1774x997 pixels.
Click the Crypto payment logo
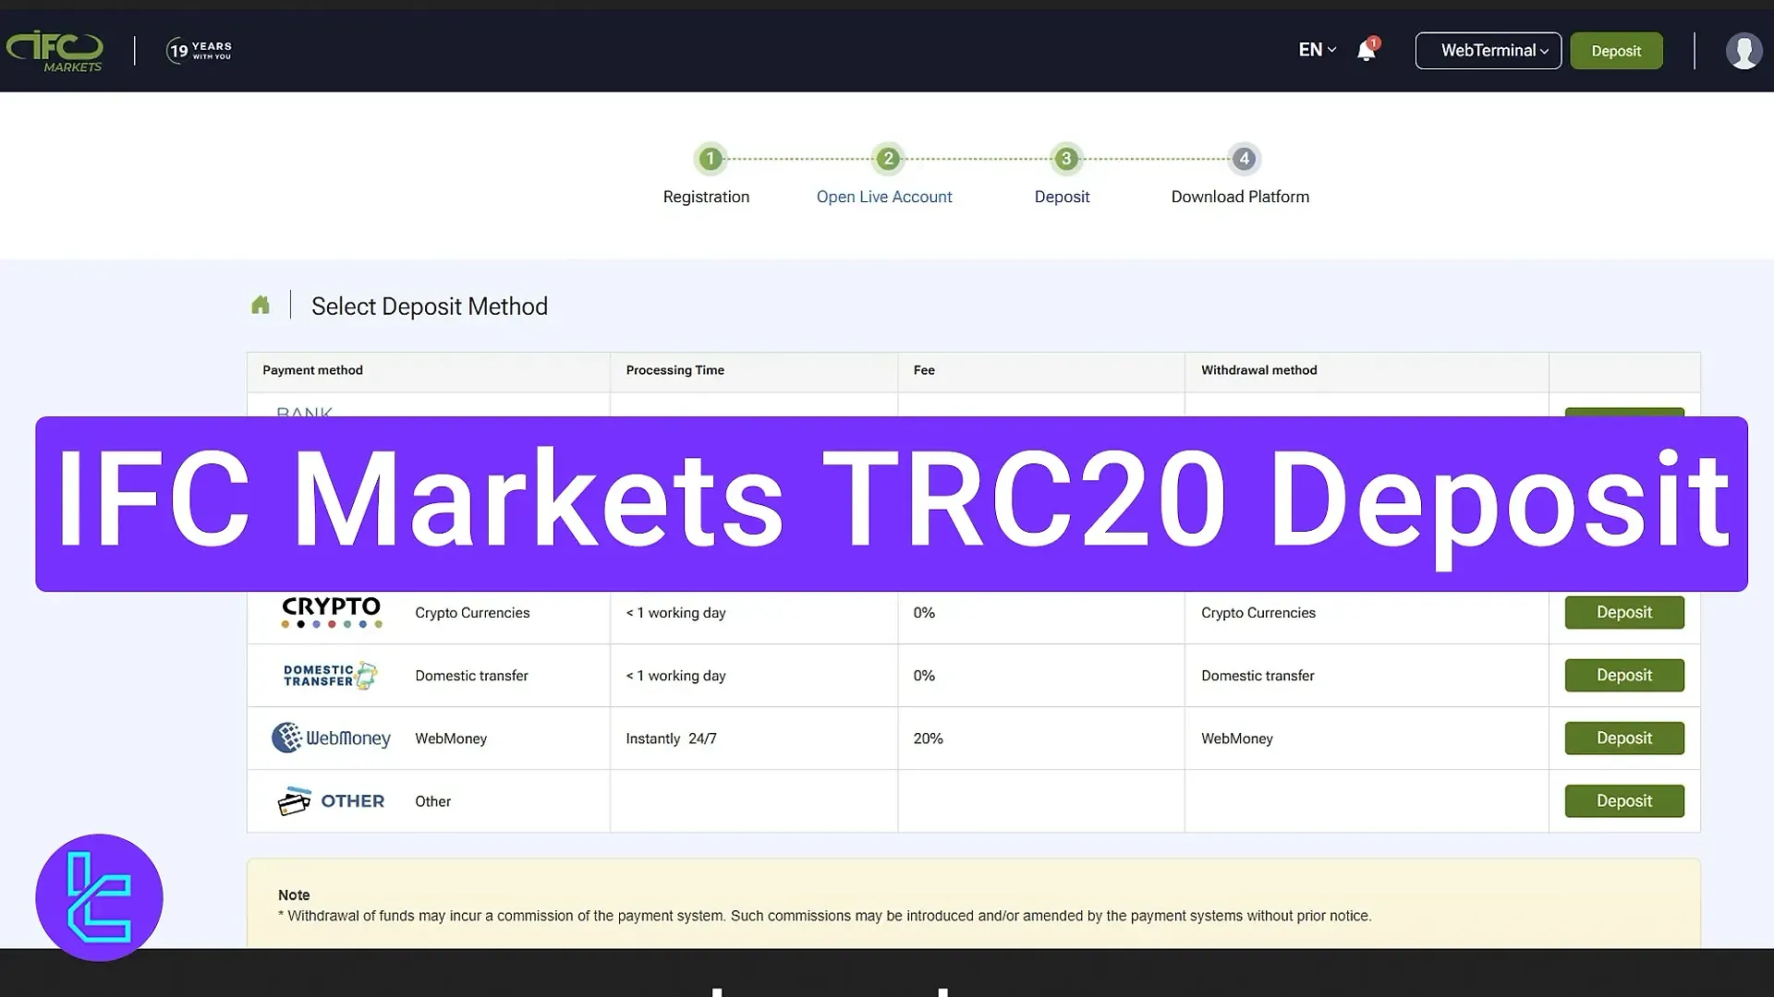[x=331, y=612]
